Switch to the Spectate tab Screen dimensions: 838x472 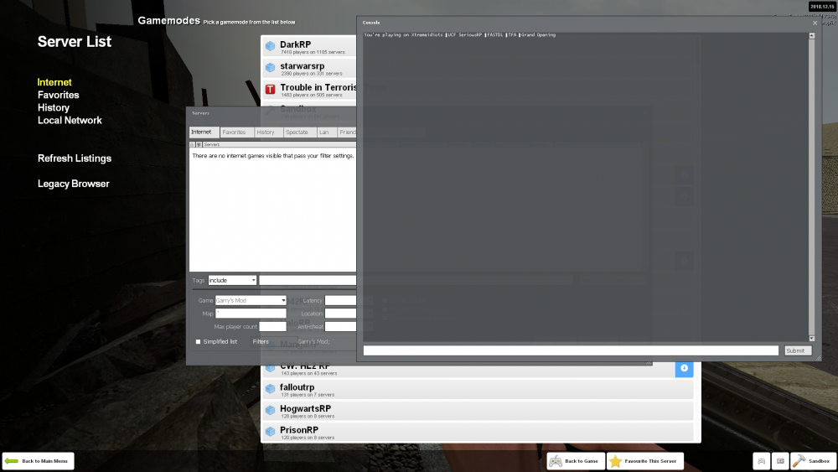[297, 132]
